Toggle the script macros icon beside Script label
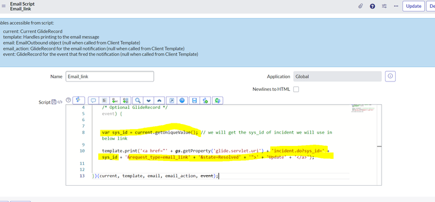The image size is (435, 202). pyautogui.click(x=54, y=102)
